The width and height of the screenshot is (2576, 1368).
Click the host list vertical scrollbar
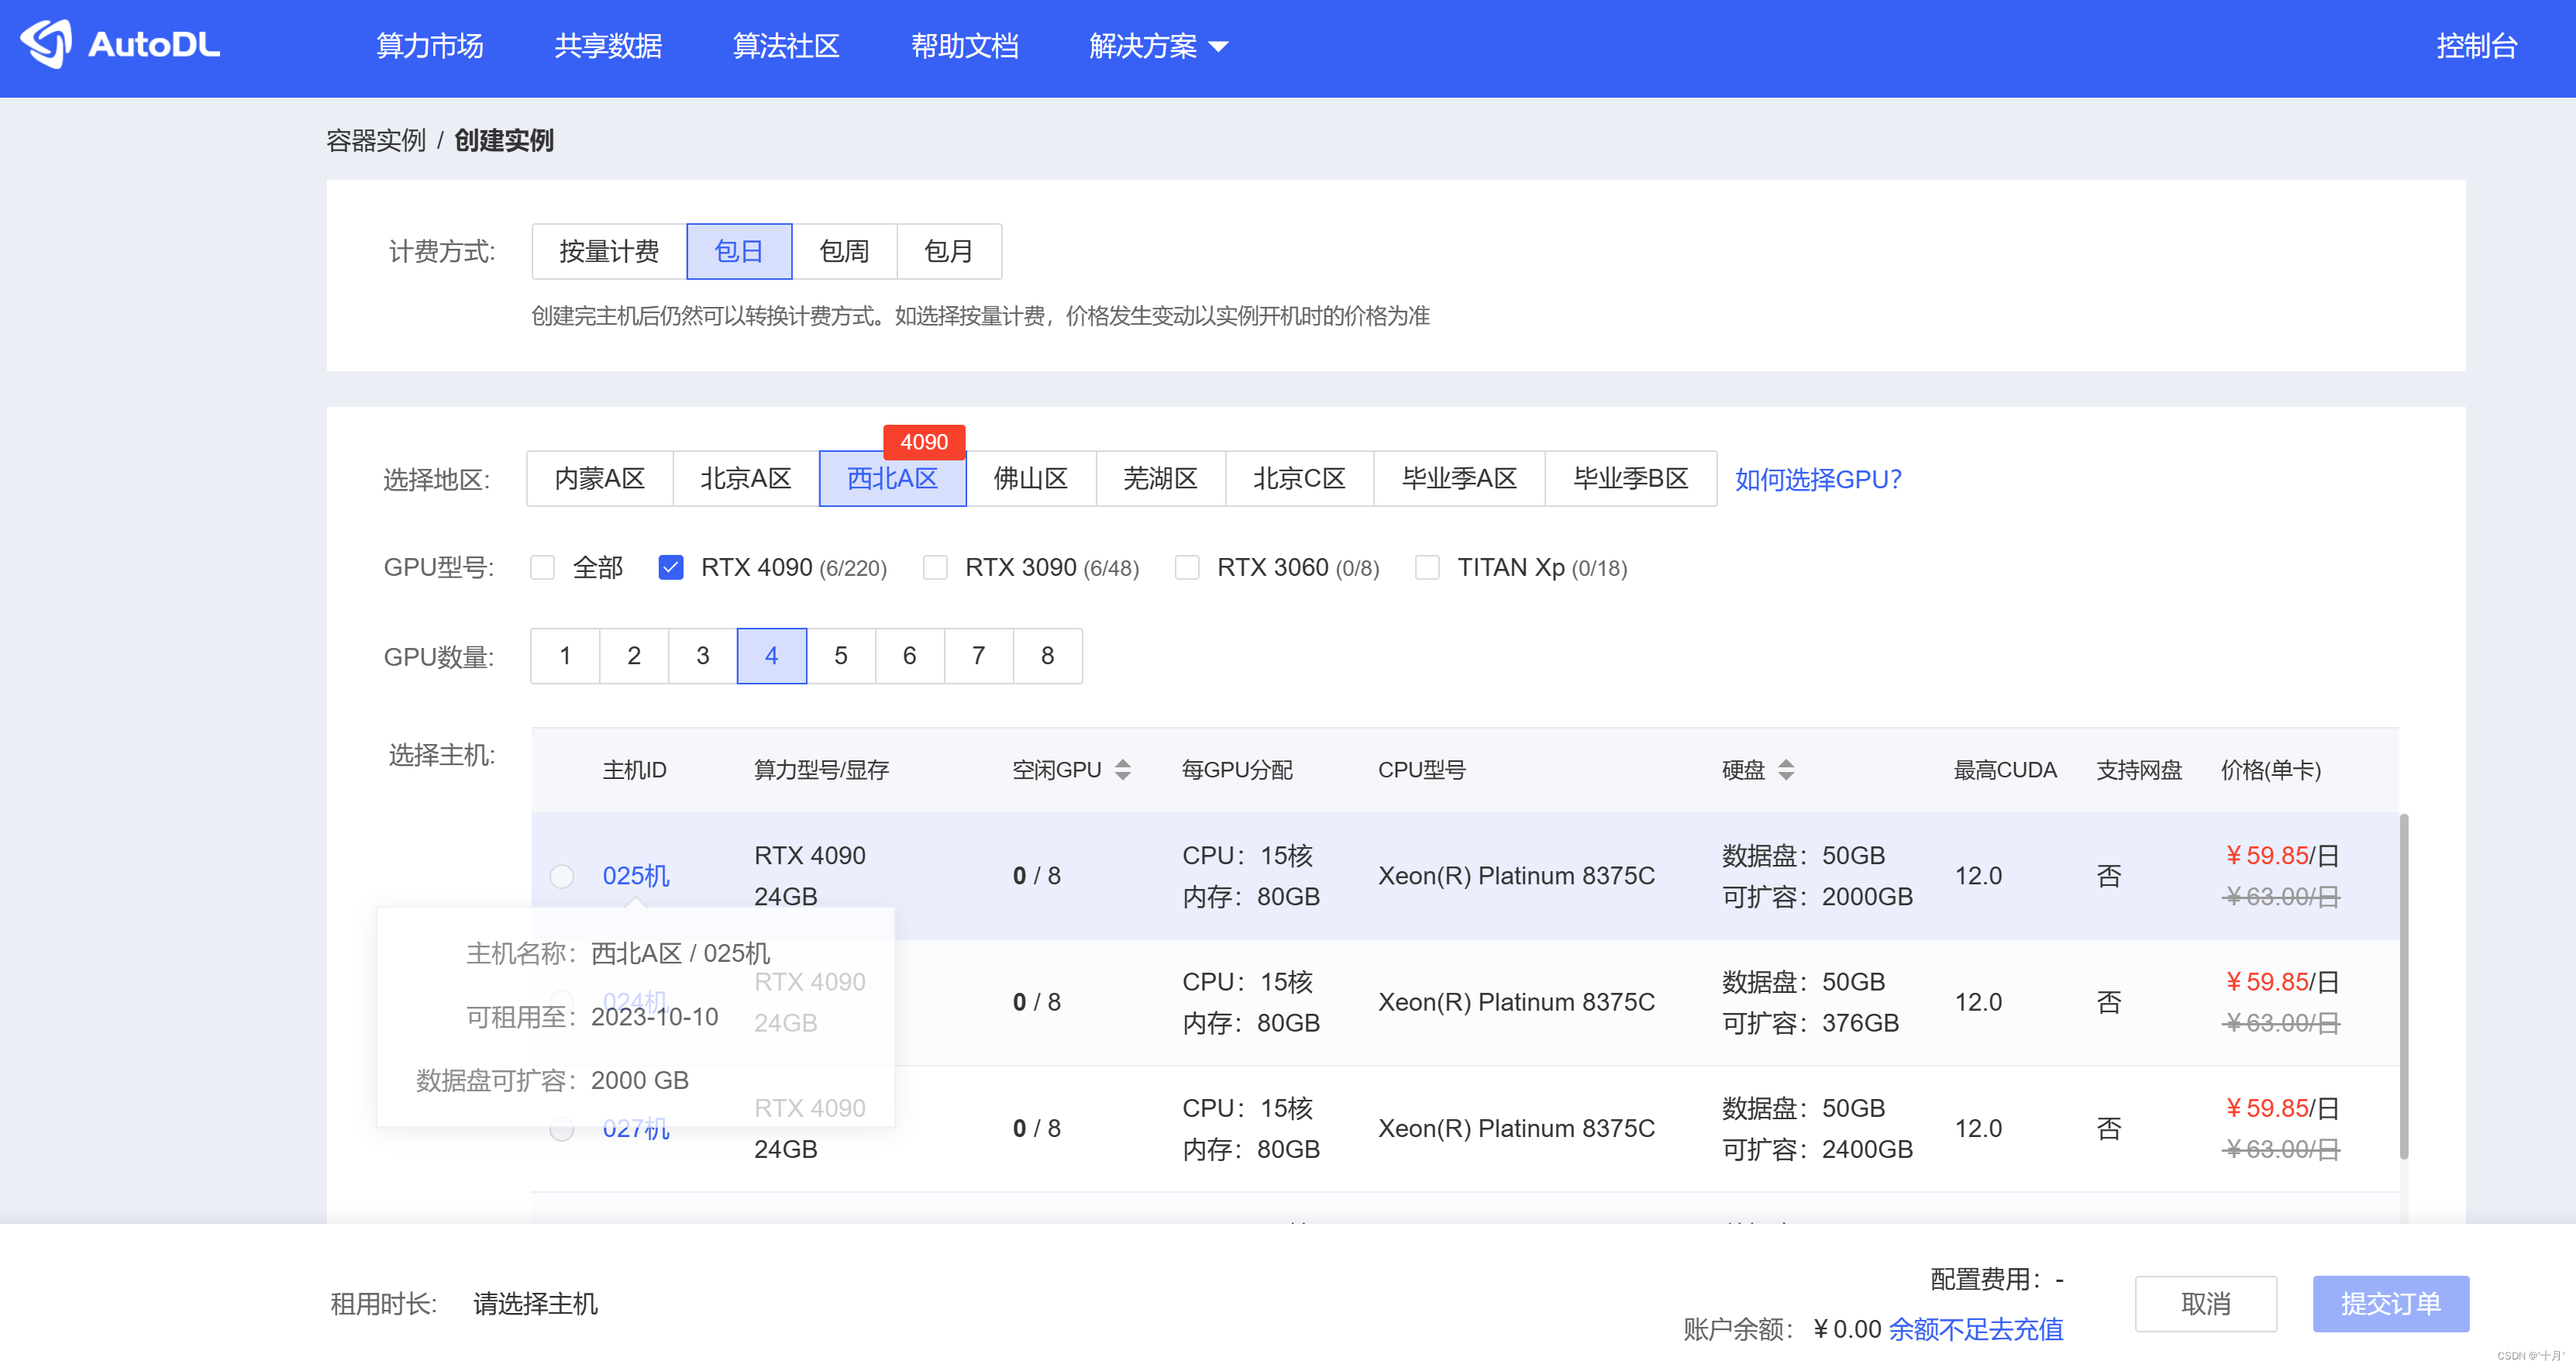coord(2403,985)
